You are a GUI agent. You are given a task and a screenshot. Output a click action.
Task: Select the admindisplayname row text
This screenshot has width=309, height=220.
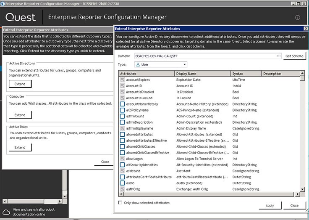(x=139, y=128)
